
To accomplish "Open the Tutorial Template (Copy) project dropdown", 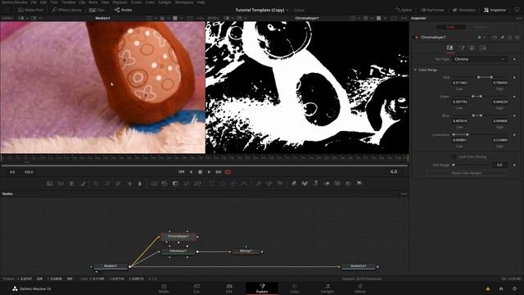I will [x=262, y=10].
